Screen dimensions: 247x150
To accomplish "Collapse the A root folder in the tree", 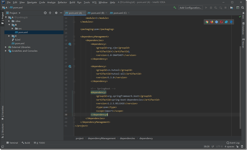I will [6, 17].
